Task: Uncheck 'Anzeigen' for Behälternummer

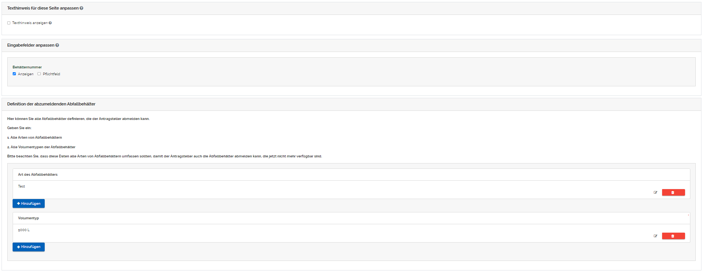Action: click(14, 74)
